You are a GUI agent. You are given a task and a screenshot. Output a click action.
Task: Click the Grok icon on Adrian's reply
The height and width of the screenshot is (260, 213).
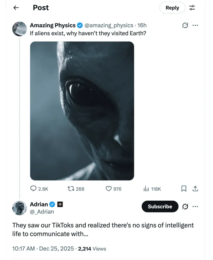(x=185, y=206)
